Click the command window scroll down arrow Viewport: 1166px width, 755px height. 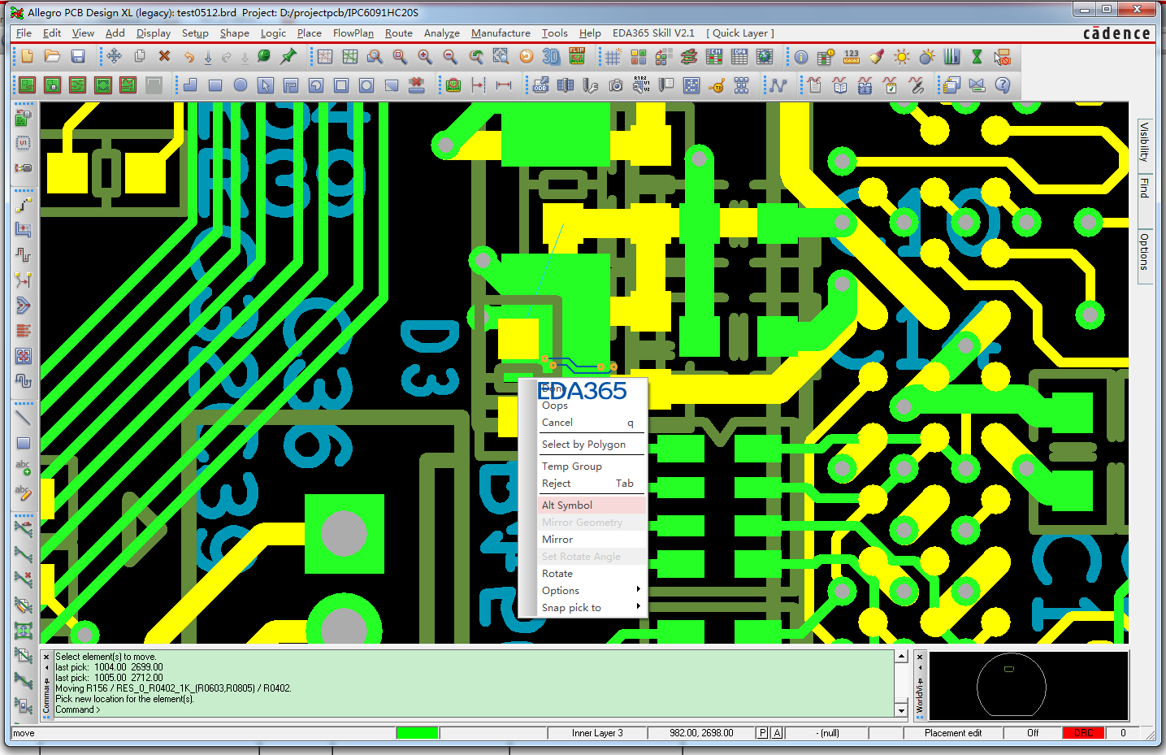pos(901,710)
